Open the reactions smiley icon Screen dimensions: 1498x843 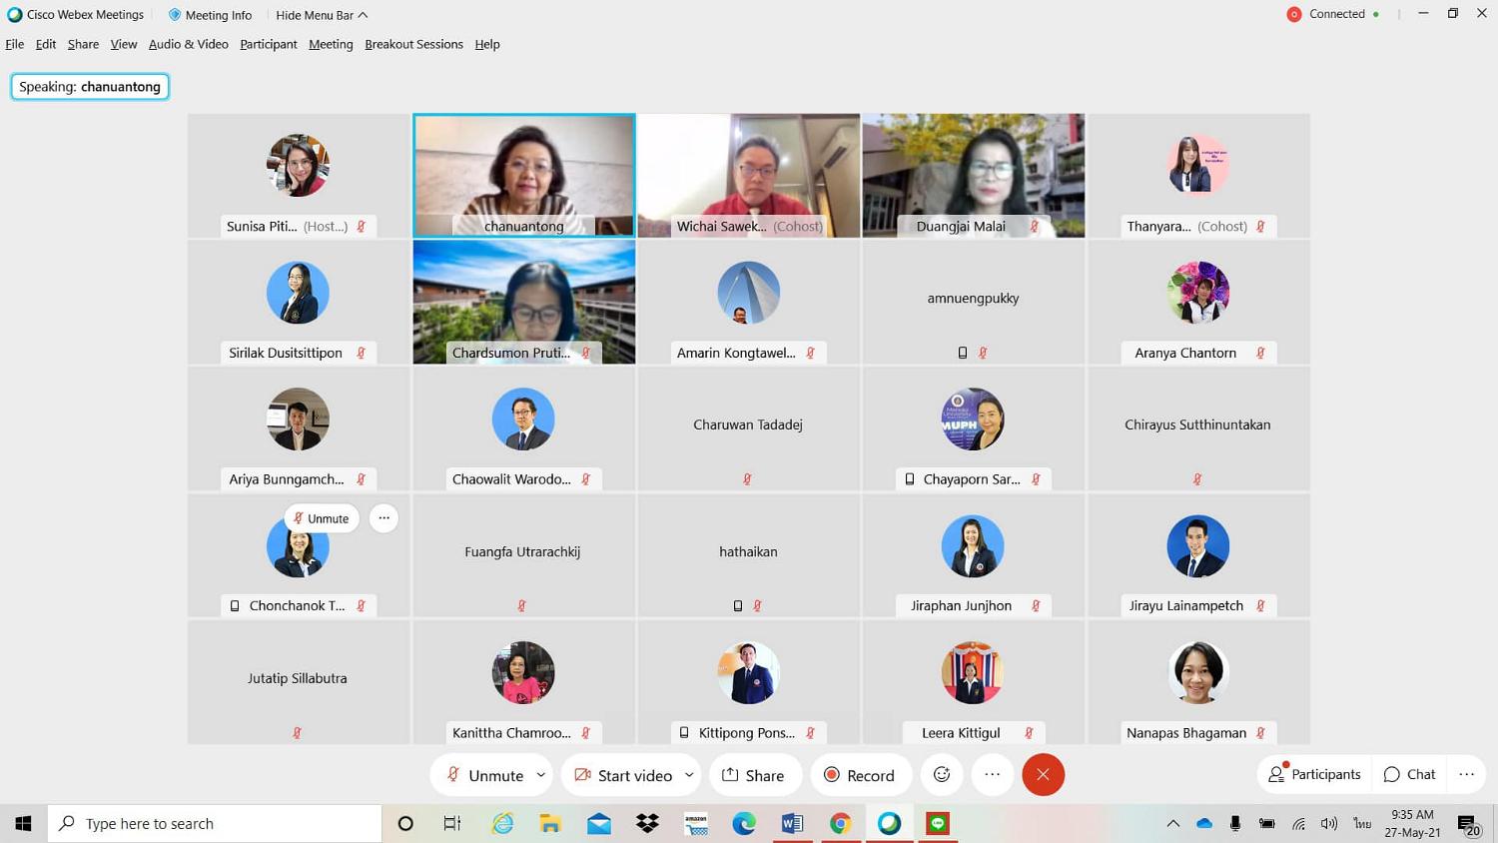(x=942, y=775)
